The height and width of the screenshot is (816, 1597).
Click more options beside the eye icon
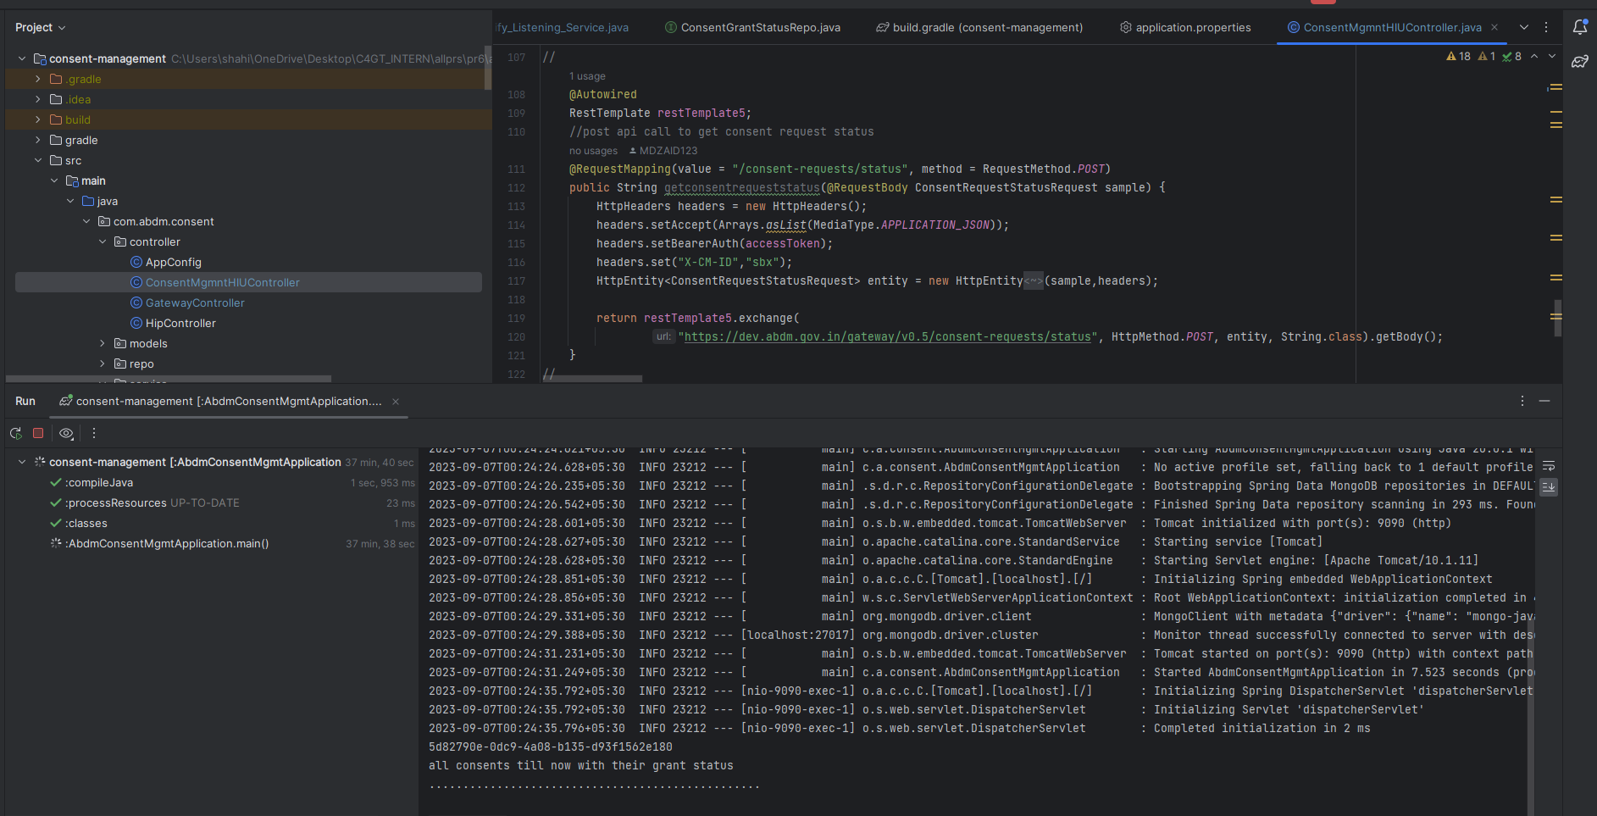point(94,433)
